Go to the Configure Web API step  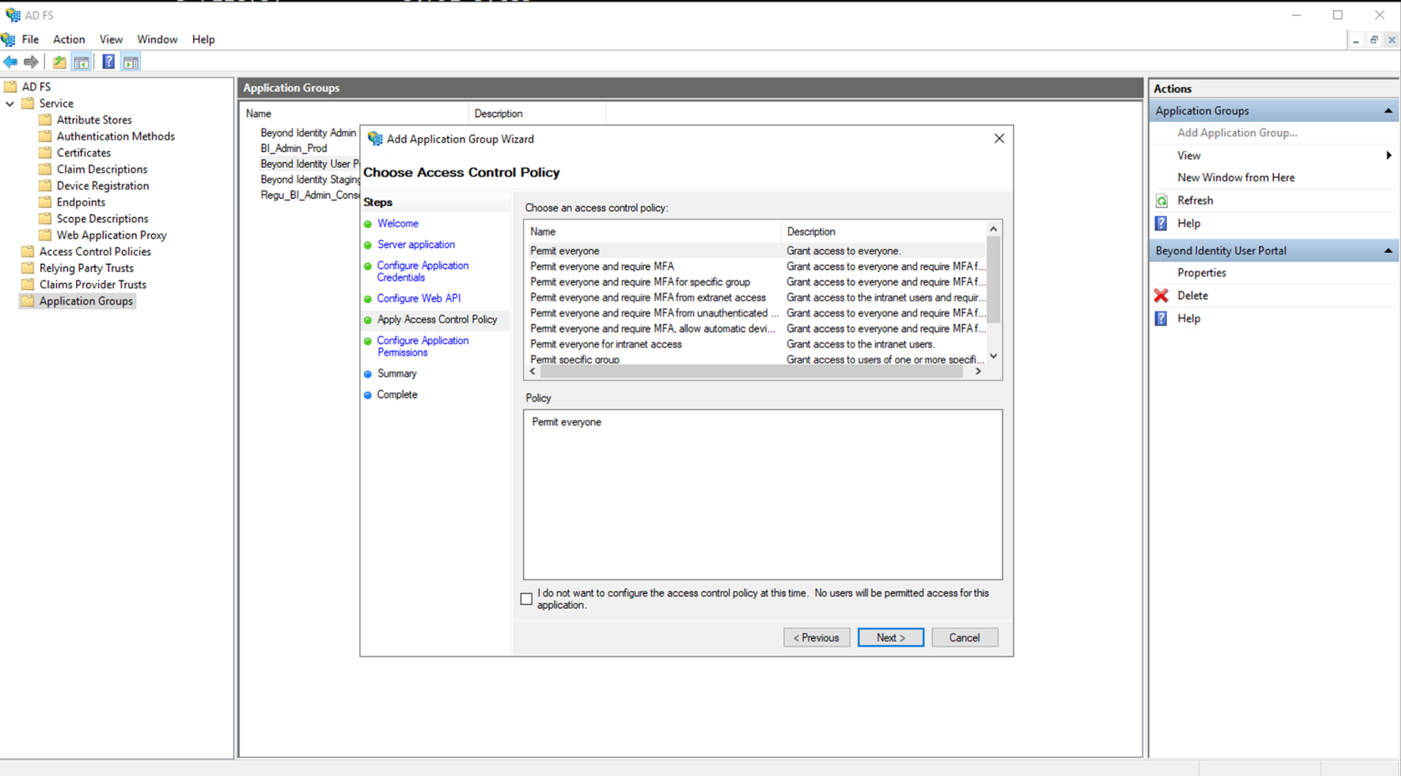pos(418,298)
